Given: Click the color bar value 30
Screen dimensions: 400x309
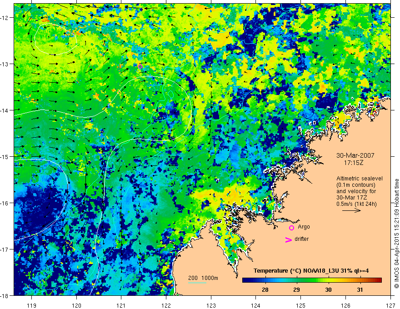Looking at the screenshot, I should tap(328, 289).
